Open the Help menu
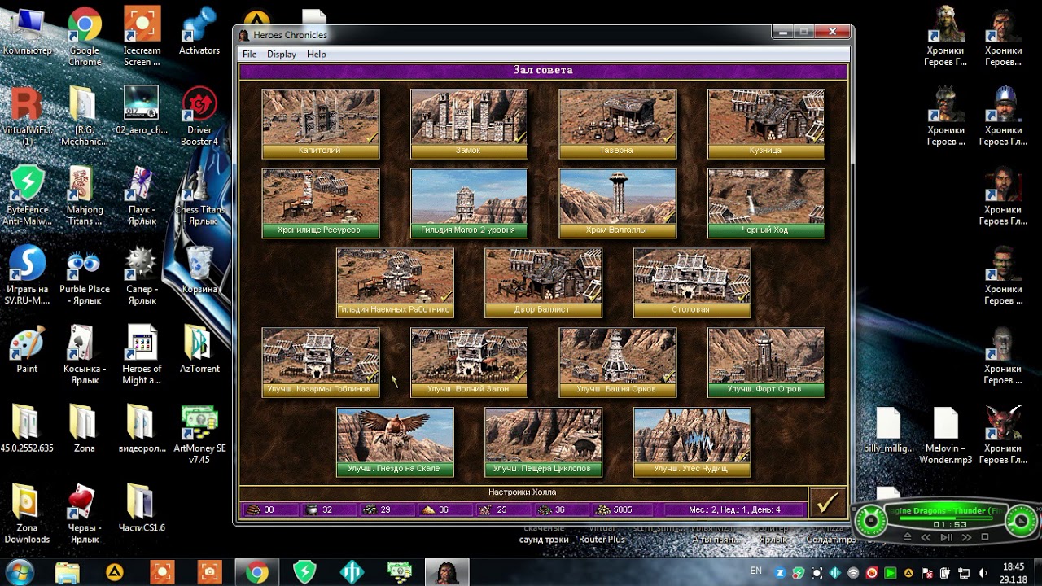Screen dimensions: 1042x586 pyautogui.click(x=317, y=54)
